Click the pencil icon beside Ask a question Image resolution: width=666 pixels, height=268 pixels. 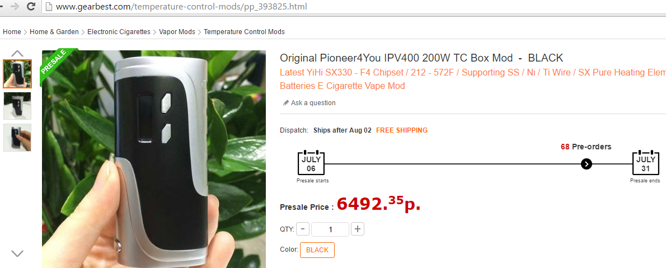[x=287, y=103]
